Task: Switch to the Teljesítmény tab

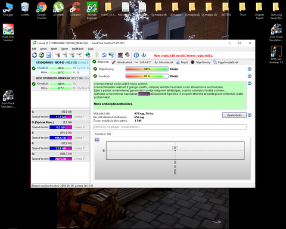Action: point(201,62)
